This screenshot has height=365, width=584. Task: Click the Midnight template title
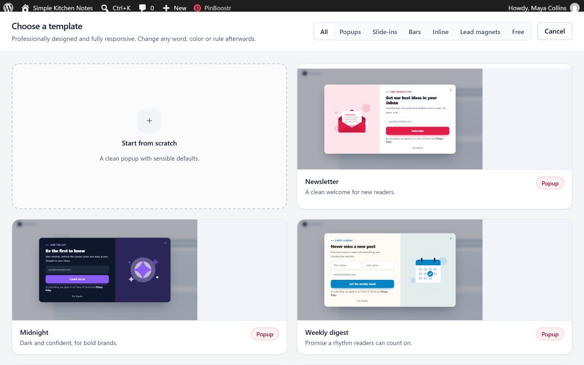point(34,332)
